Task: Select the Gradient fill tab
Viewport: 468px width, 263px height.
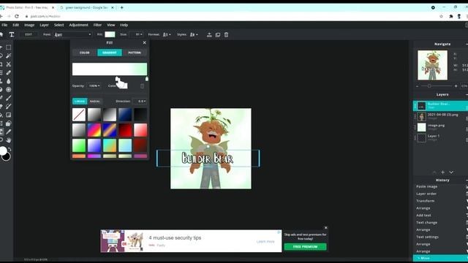Action: (110, 53)
